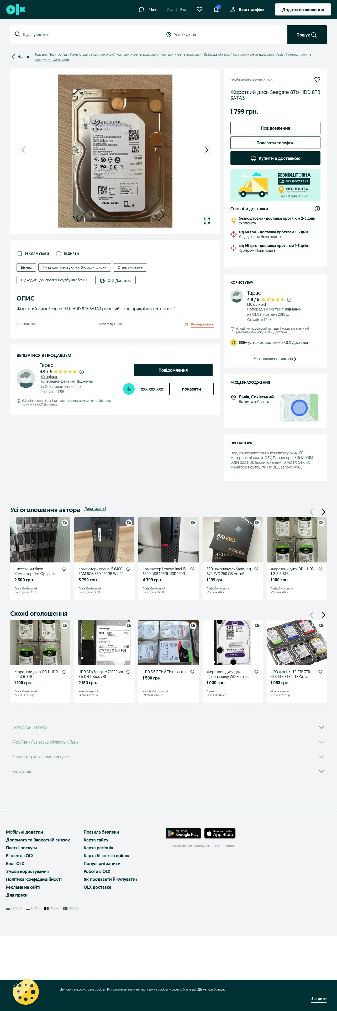The image size is (337, 1011).
Task: Click Підняти listing option
Action: pyautogui.click(x=67, y=254)
